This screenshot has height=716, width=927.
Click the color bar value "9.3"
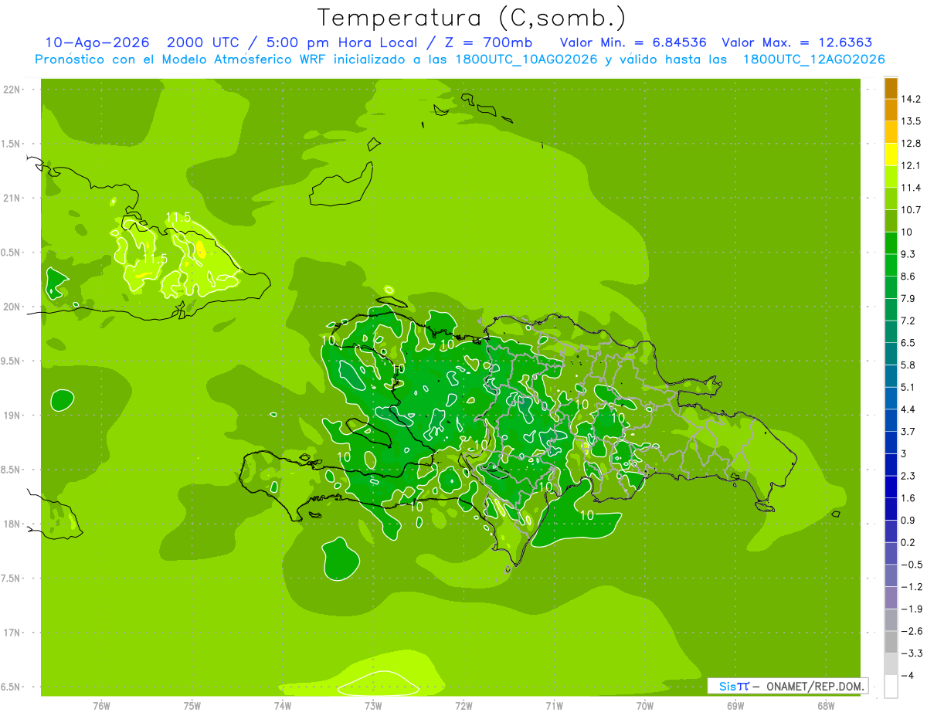click(908, 254)
